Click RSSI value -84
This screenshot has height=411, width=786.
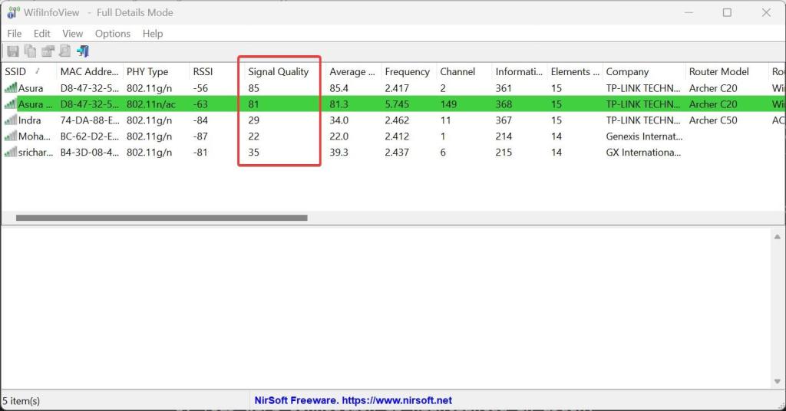click(200, 120)
